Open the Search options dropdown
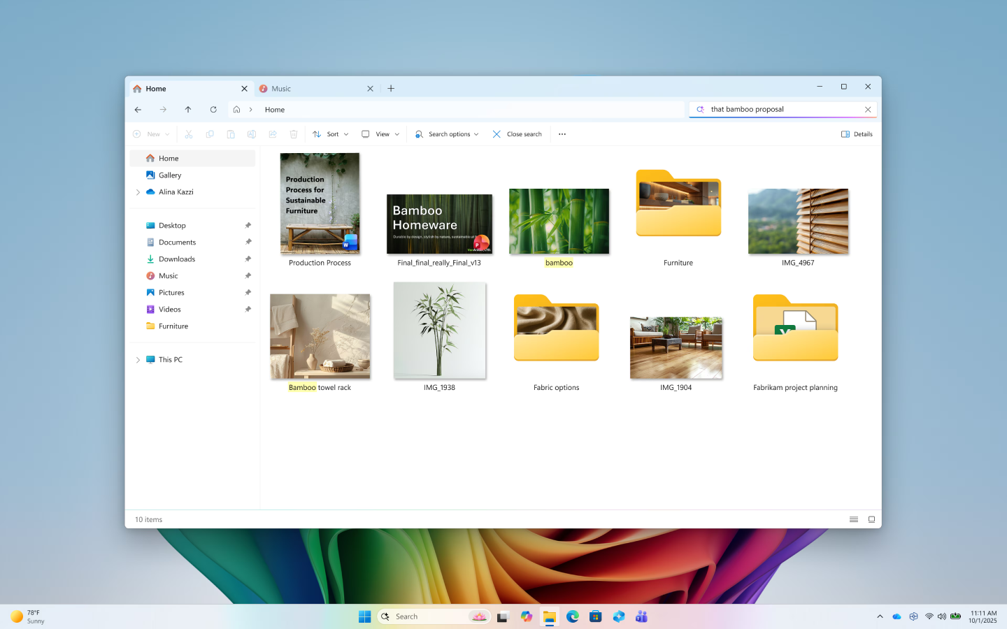This screenshot has width=1007, height=629. click(447, 134)
